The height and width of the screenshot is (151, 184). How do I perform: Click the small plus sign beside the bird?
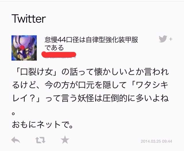point(171,39)
